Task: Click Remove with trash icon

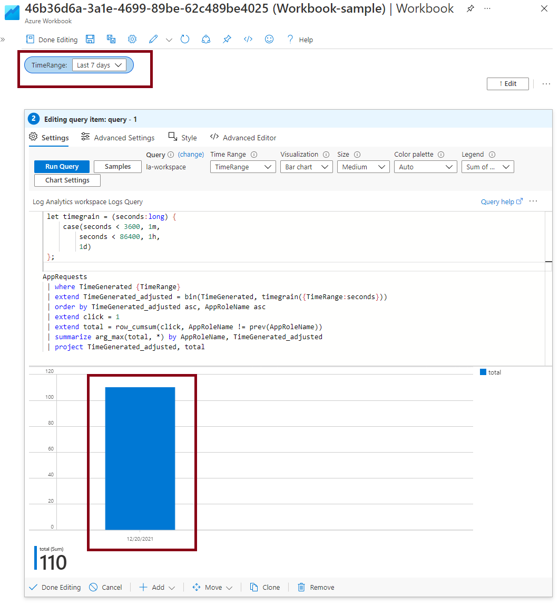Action: point(316,587)
